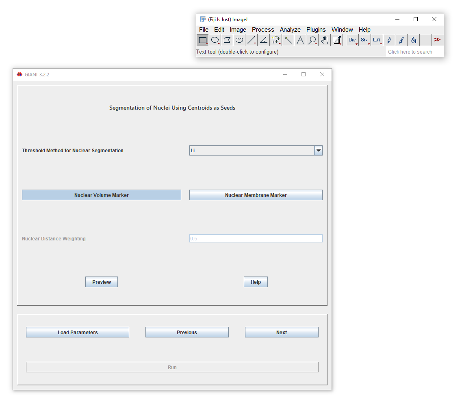This screenshot has width=462, height=402.
Task: Close the ImageJ window
Action: [434, 19]
